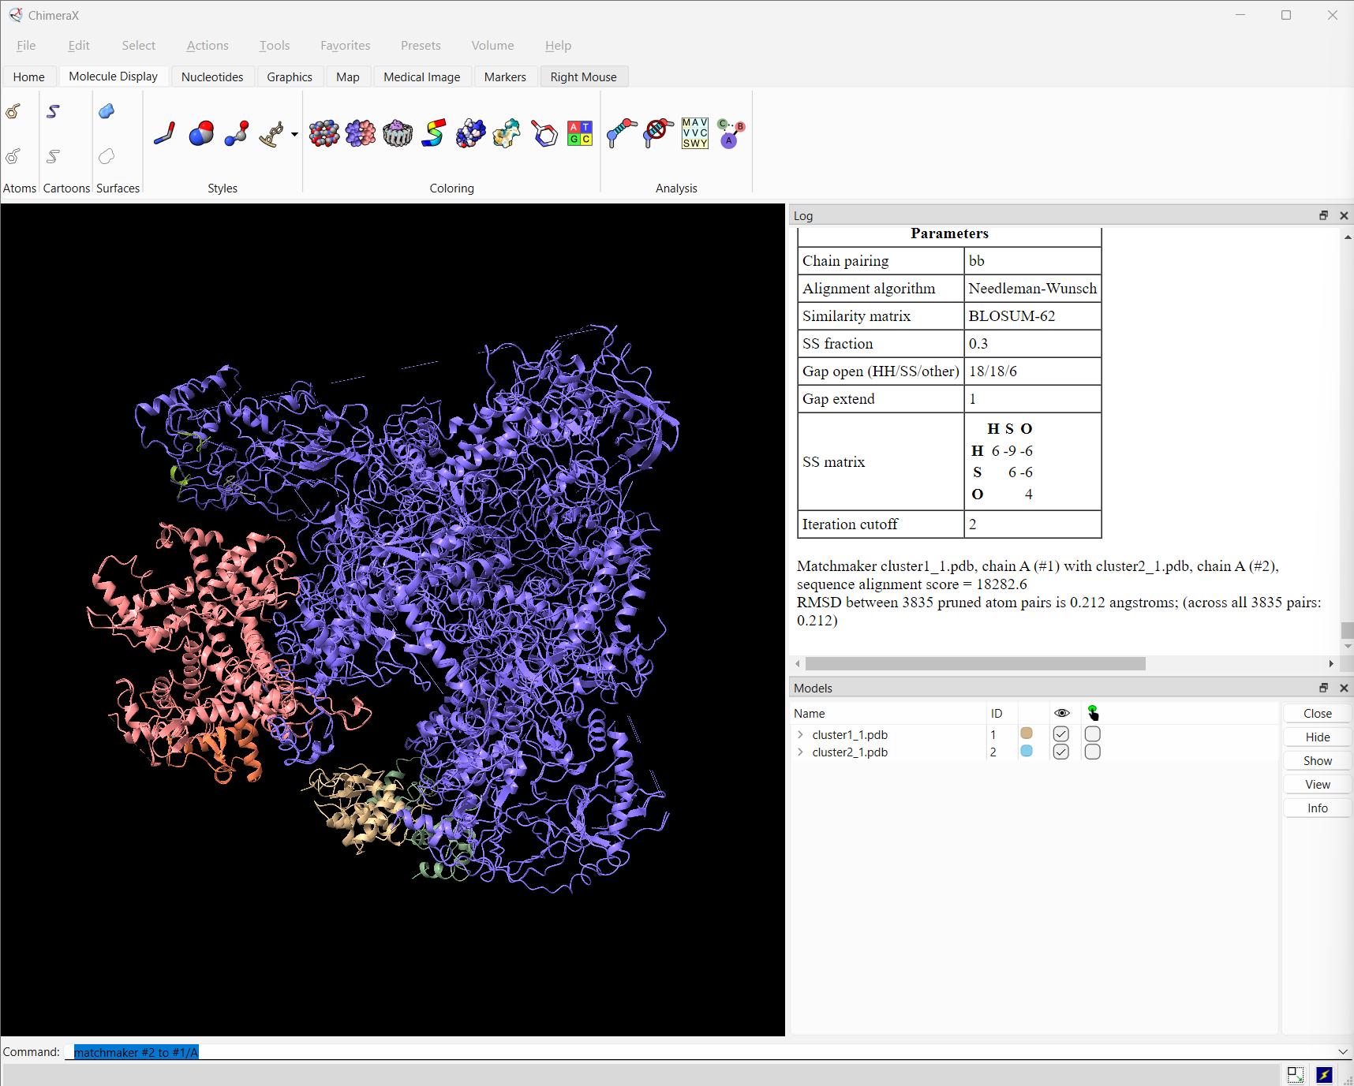This screenshot has width=1354, height=1086.
Task: Toggle visibility of cluster1_1.pdb
Action: (x=1061, y=734)
